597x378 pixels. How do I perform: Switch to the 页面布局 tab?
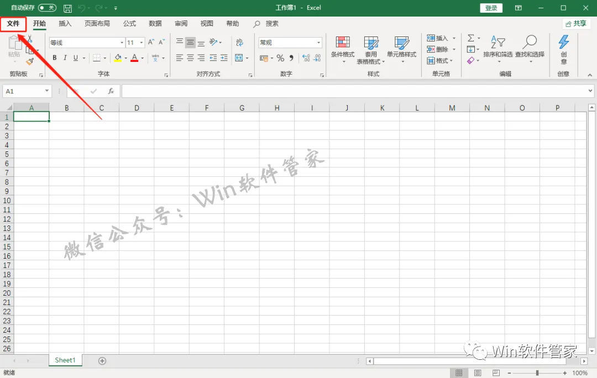coord(97,24)
